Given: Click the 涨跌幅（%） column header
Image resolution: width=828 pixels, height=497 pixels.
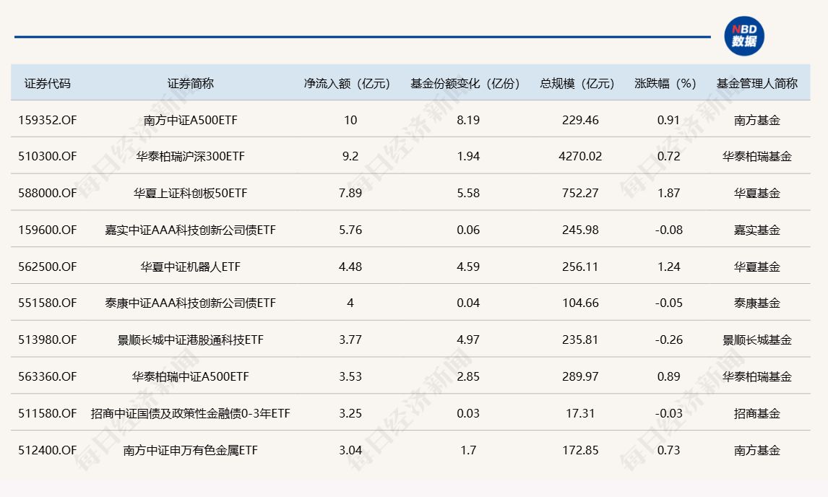Looking at the screenshot, I should coord(665,83).
